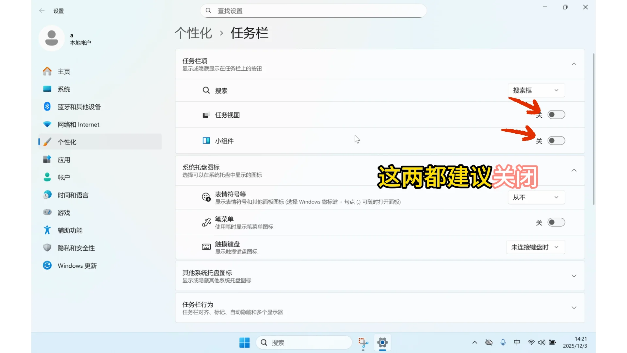Image resolution: width=627 pixels, height=353 pixels.
Task: Click 个性化 in the breadcrumb
Action: tap(193, 33)
